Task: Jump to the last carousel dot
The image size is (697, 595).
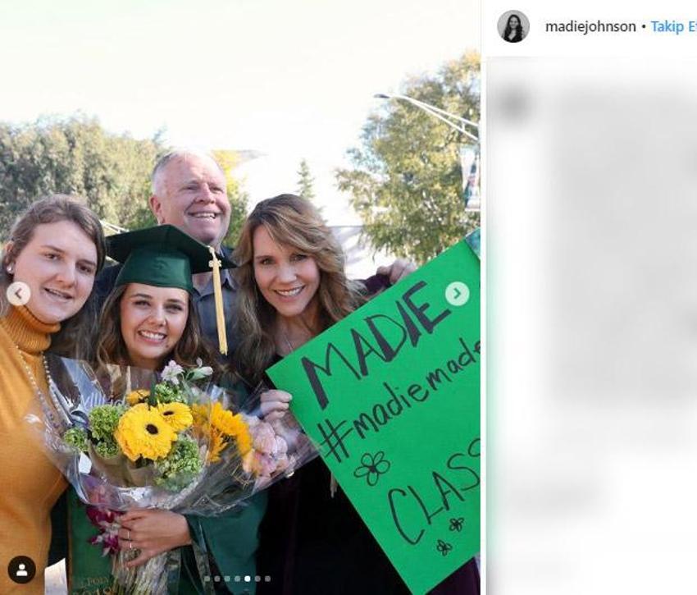Action: pos(267,579)
